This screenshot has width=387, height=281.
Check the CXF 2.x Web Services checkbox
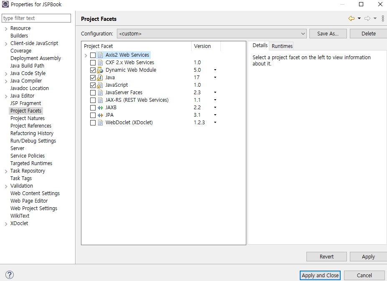pos(93,63)
